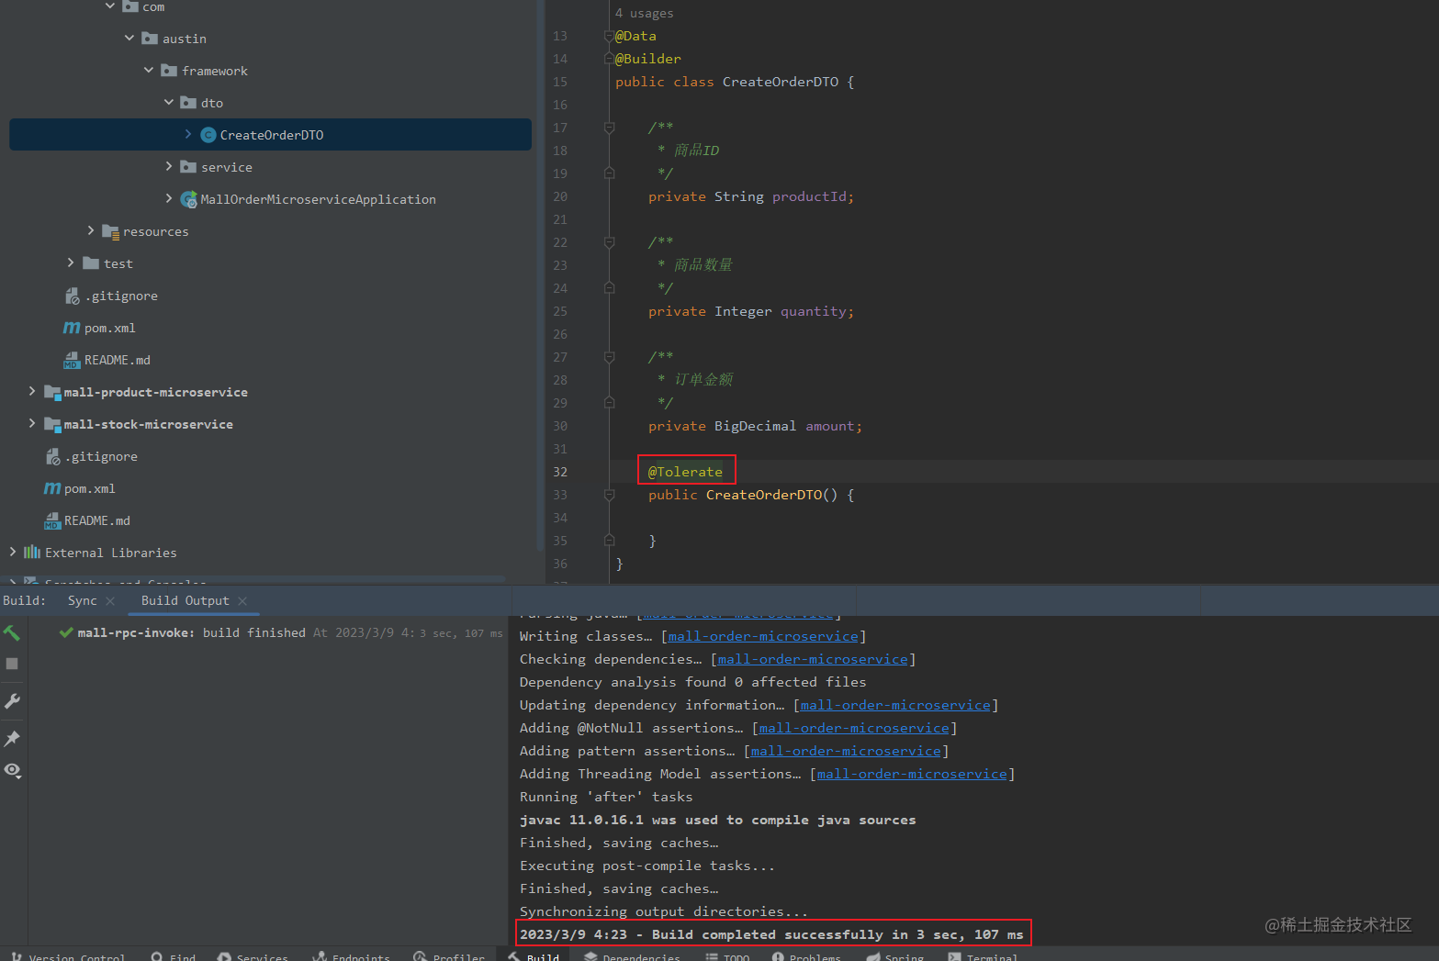Screen dimensions: 1439x961
Task: Expand the resources folder chevron
Action: coord(91,230)
